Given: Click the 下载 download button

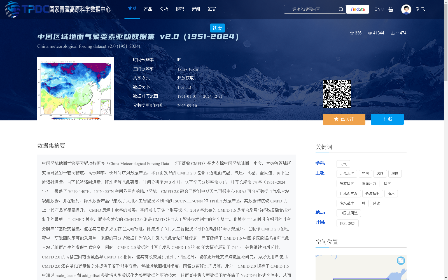Looking at the screenshot, I should coord(387,119).
